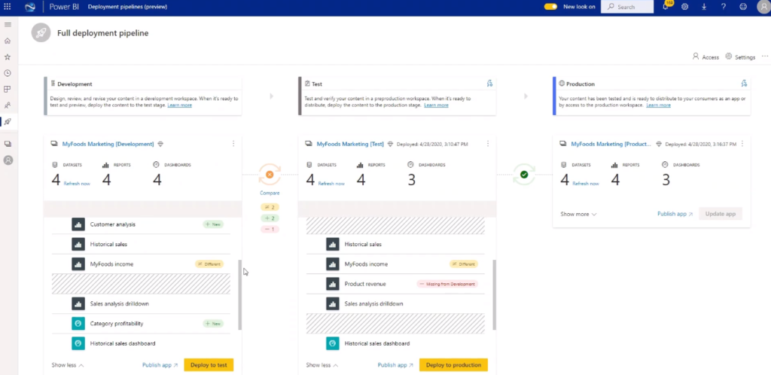Click the Deploy to test button

209,365
